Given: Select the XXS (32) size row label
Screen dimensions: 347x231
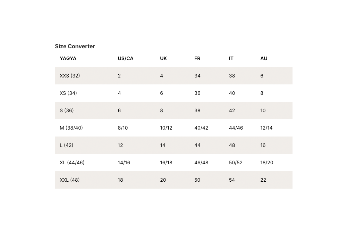Looking at the screenshot, I should pyautogui.click(x=70, y=76).
